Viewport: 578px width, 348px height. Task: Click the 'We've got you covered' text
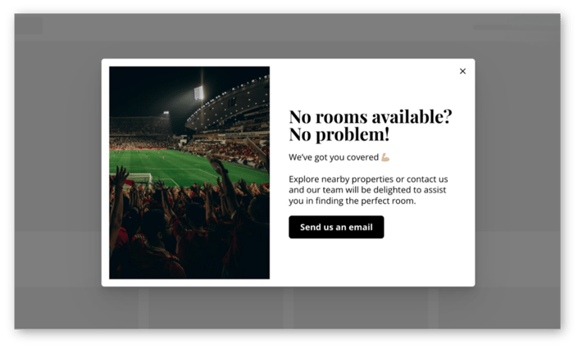pos(334,157)
